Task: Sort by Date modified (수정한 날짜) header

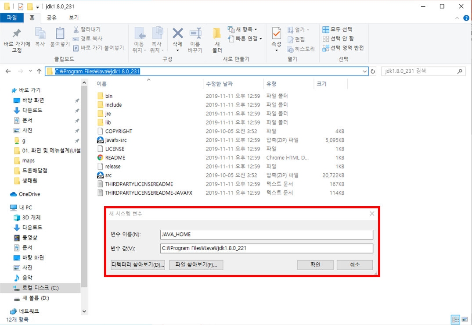Action: click(219, 84)
